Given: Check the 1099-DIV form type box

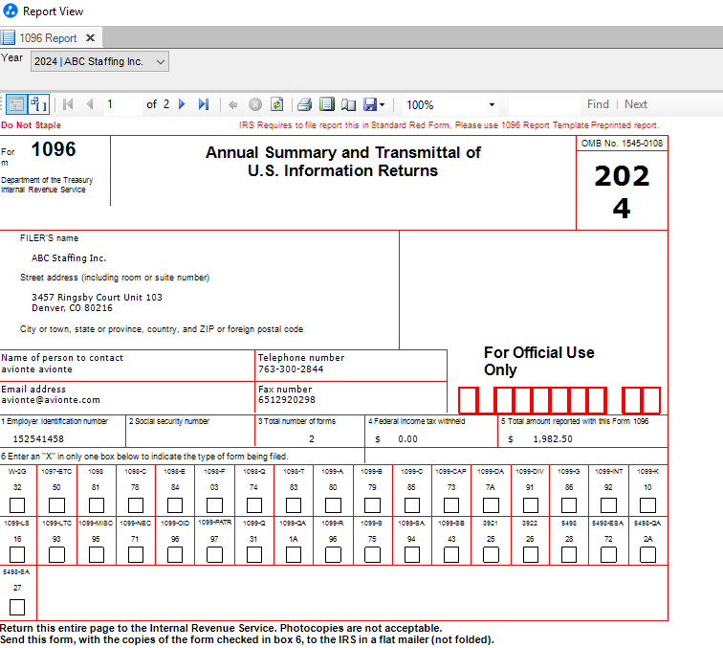Looking at the screenshot, I should 530,505.
